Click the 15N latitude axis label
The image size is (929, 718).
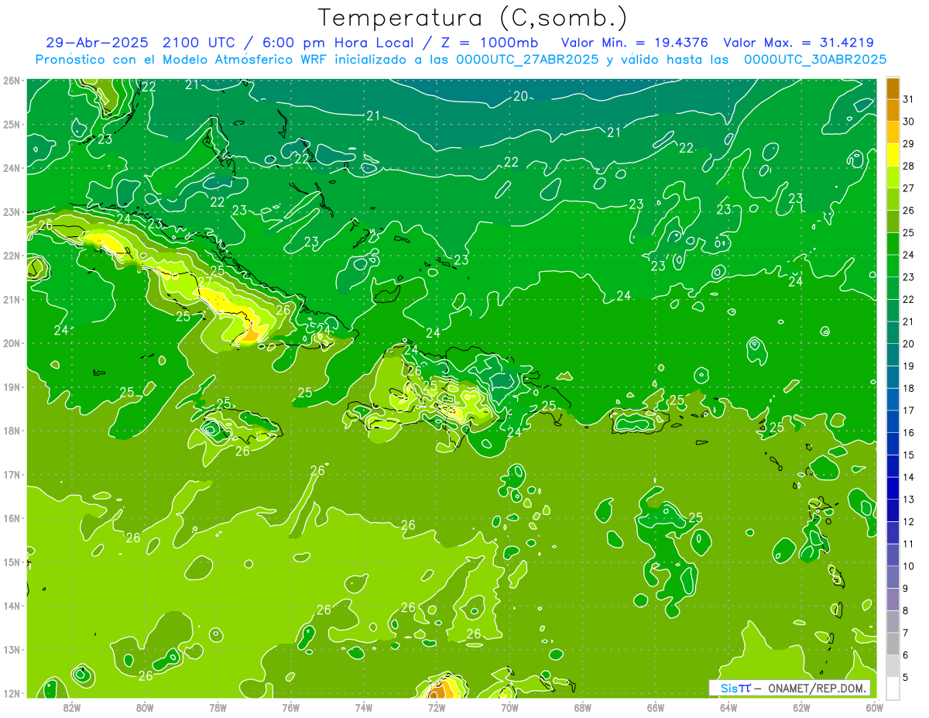11,562
